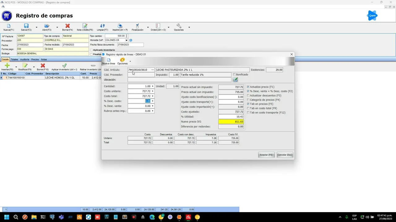
Task: Open Microsoft Edge from taskbar
Action: 152,217
